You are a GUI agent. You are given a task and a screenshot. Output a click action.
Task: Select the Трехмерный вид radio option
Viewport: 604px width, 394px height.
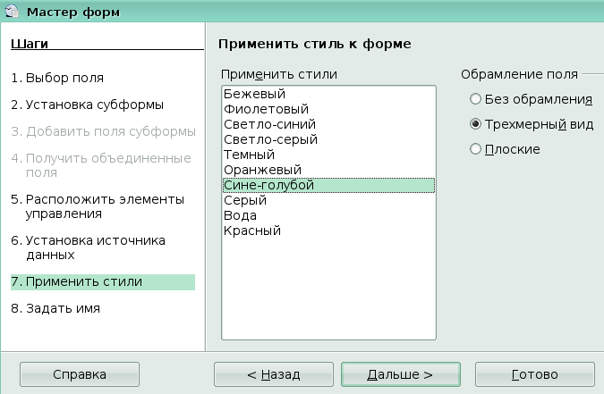[476, 124]
